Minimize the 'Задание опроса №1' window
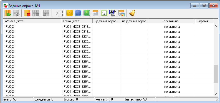The width and height of the screenshot is (220, 103). [195, 6]
